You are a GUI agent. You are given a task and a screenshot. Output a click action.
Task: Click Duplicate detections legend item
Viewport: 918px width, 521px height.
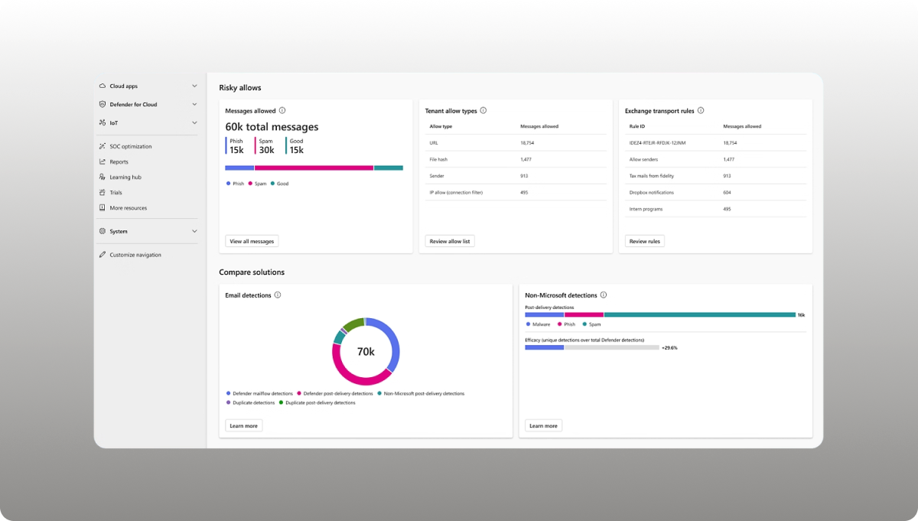(250, 402)
